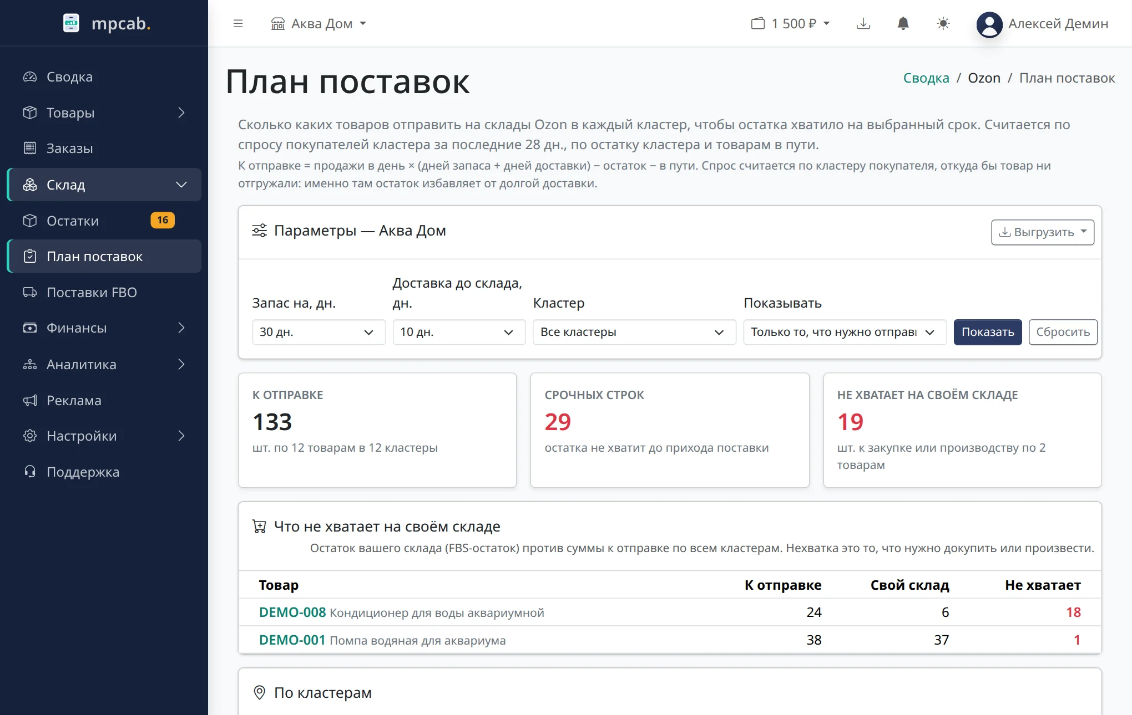This screenshot has height=715, width=1132.
Task: Click the mpcab logo icon
Action: coord(71,23)
